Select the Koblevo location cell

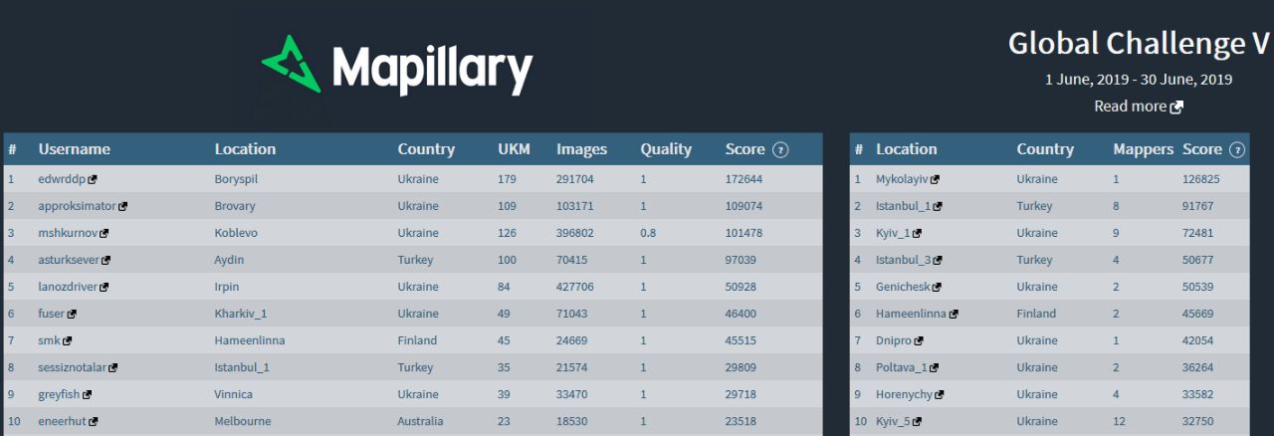235,233
